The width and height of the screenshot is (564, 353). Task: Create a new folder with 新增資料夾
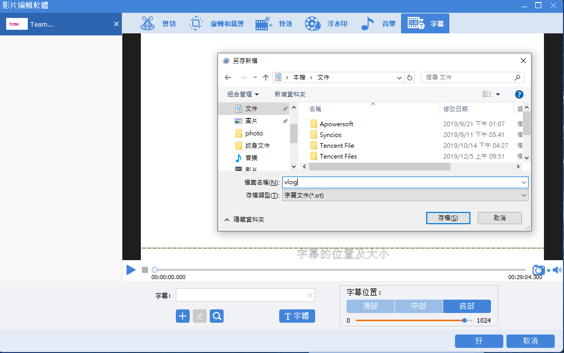tap(290, 94)
